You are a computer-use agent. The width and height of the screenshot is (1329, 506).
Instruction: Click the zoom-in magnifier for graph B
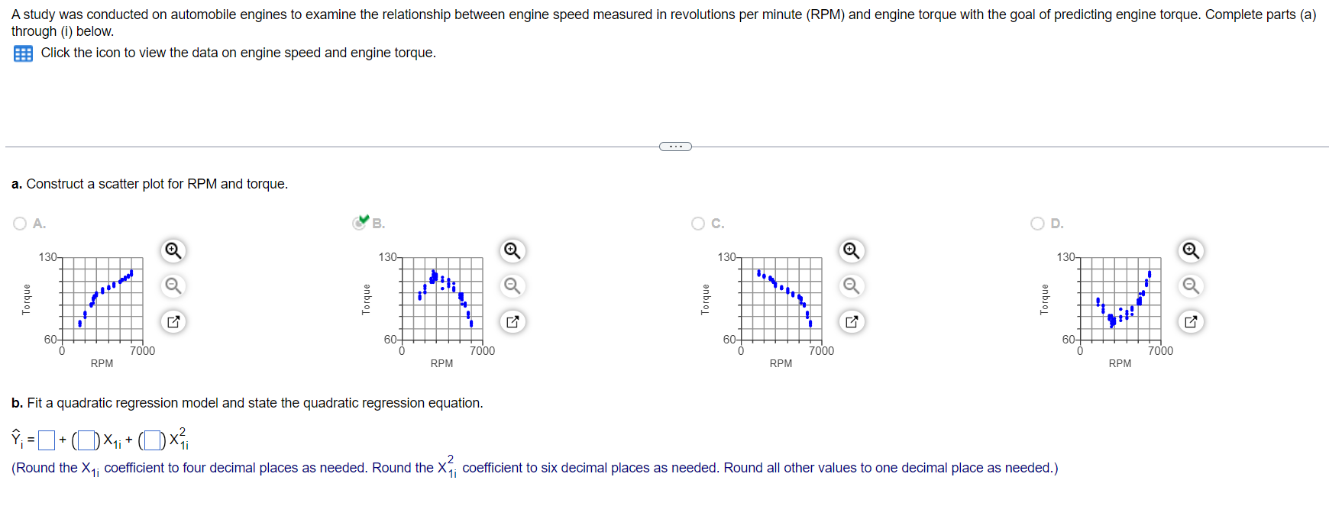coord(512,250)
